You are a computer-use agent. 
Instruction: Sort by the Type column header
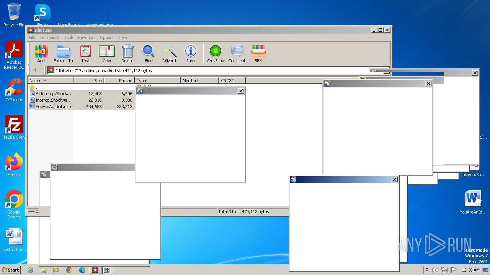(157, 80)
